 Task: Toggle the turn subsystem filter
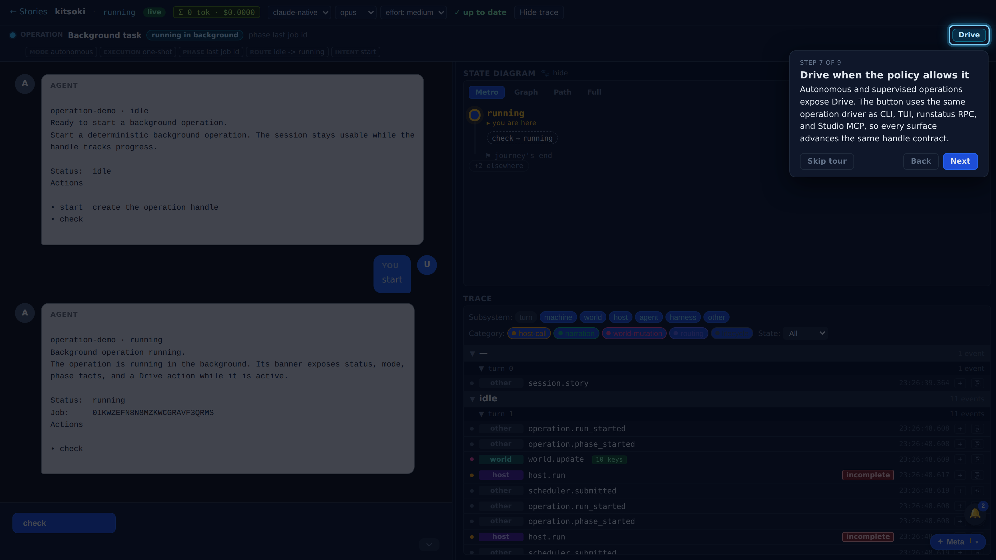pyautogui.click(x=525, y=317)
